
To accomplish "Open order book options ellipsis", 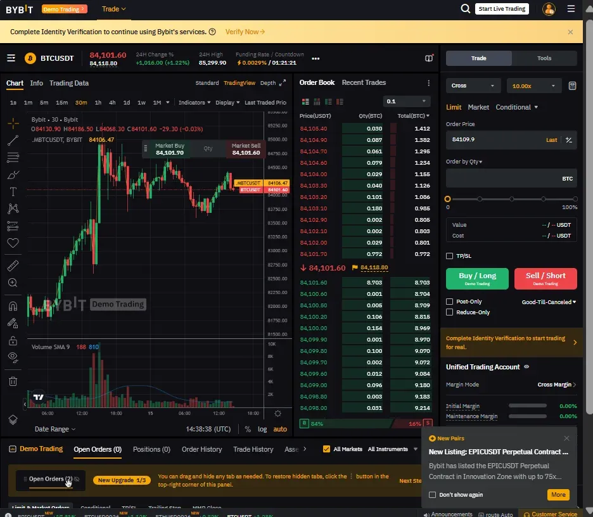I will point(428,83).
